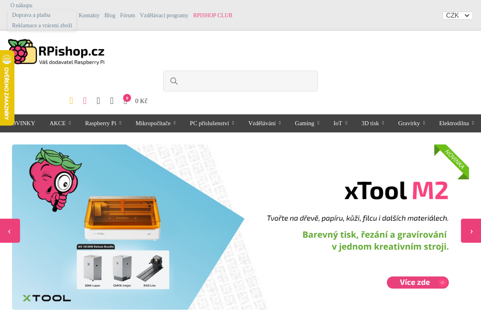This screenshot has width=481, height=321.
Task: Go to Kontakty page
Action: click(x=89, y=16)
